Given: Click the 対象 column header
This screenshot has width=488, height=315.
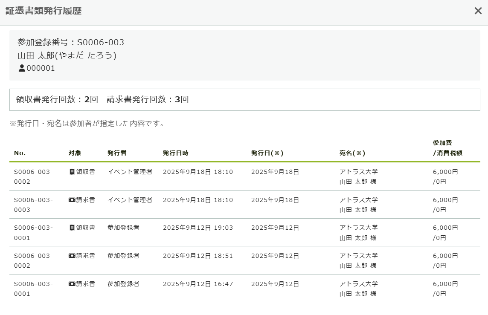Looking at the screenshot, I should point(75,153).
